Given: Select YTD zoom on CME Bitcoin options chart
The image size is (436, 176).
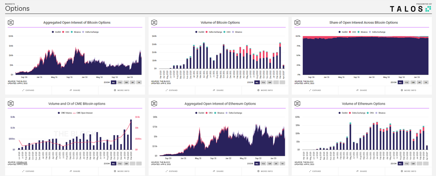Looking at the screenshot, I should (120, 164).
